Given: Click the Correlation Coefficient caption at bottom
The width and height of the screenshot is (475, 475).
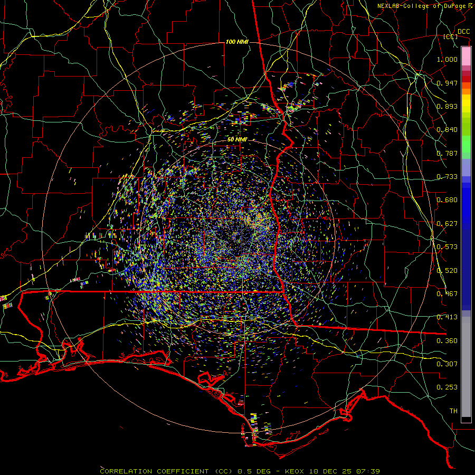Looking at the screenshot, I should pos(240,471).
